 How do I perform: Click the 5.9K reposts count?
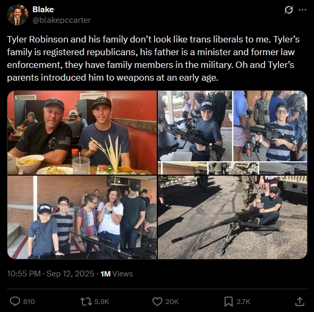click(x=101, y=301)
